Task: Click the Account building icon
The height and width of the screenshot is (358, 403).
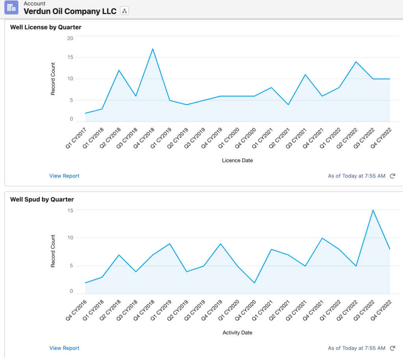Action: [x=11, y=7]
